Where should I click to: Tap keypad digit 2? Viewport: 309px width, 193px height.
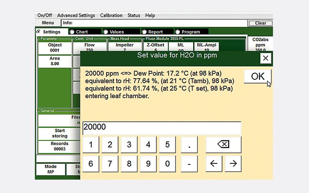(x=110, y=144)
